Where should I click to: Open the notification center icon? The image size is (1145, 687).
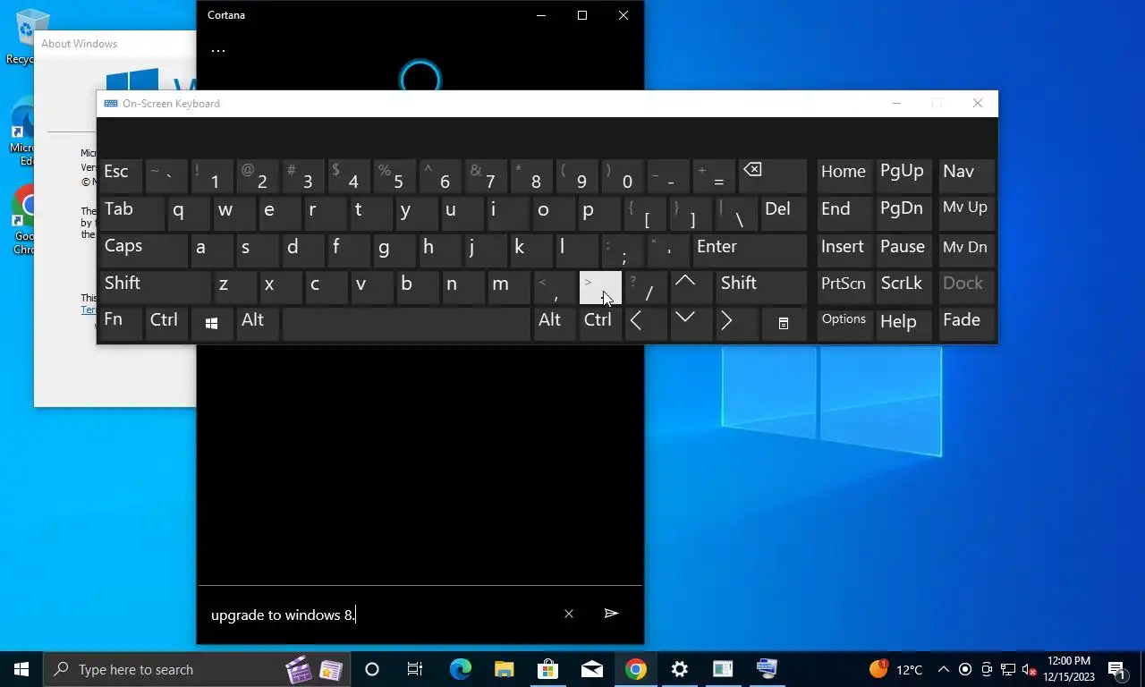1117,669
